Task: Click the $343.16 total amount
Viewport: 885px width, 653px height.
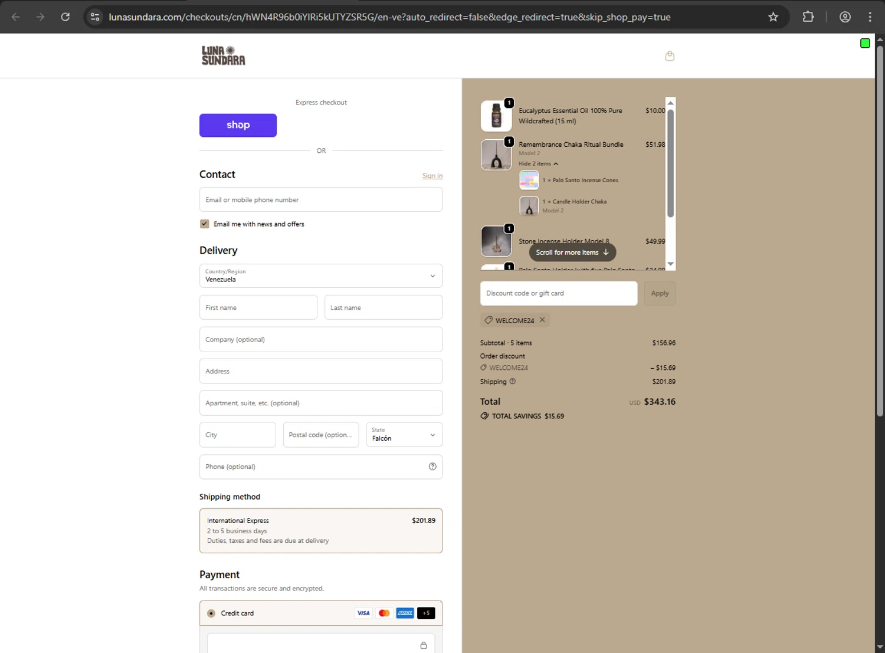Action: [660, 402]
